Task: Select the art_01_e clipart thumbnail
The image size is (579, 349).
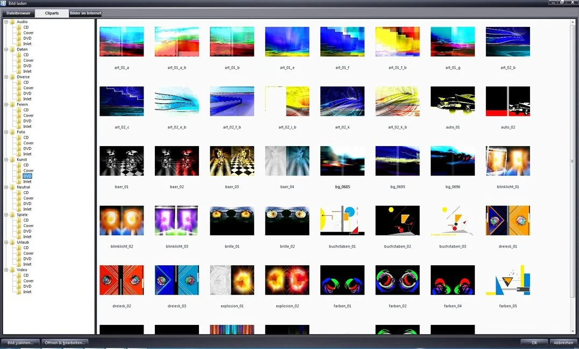Action: click(x=287, y=42)
